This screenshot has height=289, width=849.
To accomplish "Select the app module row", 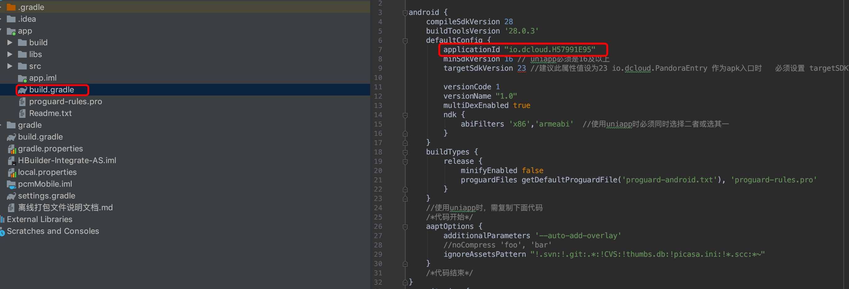I will click(185, 31).
